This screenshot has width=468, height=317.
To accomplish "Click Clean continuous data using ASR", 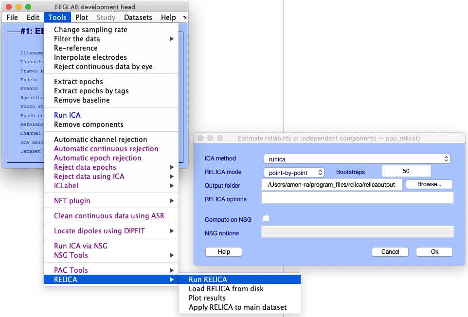I will 109,216.
